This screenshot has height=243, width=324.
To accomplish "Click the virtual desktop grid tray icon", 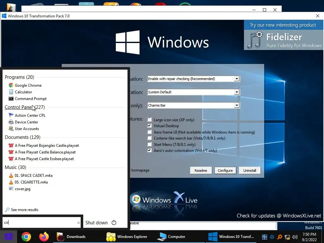I will 264,237.
